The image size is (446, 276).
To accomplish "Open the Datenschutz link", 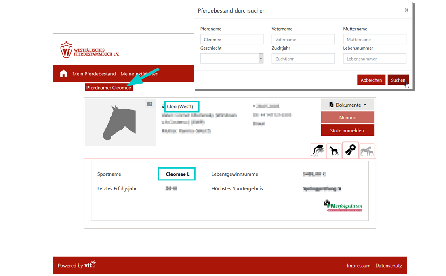I will coord(389,266).
